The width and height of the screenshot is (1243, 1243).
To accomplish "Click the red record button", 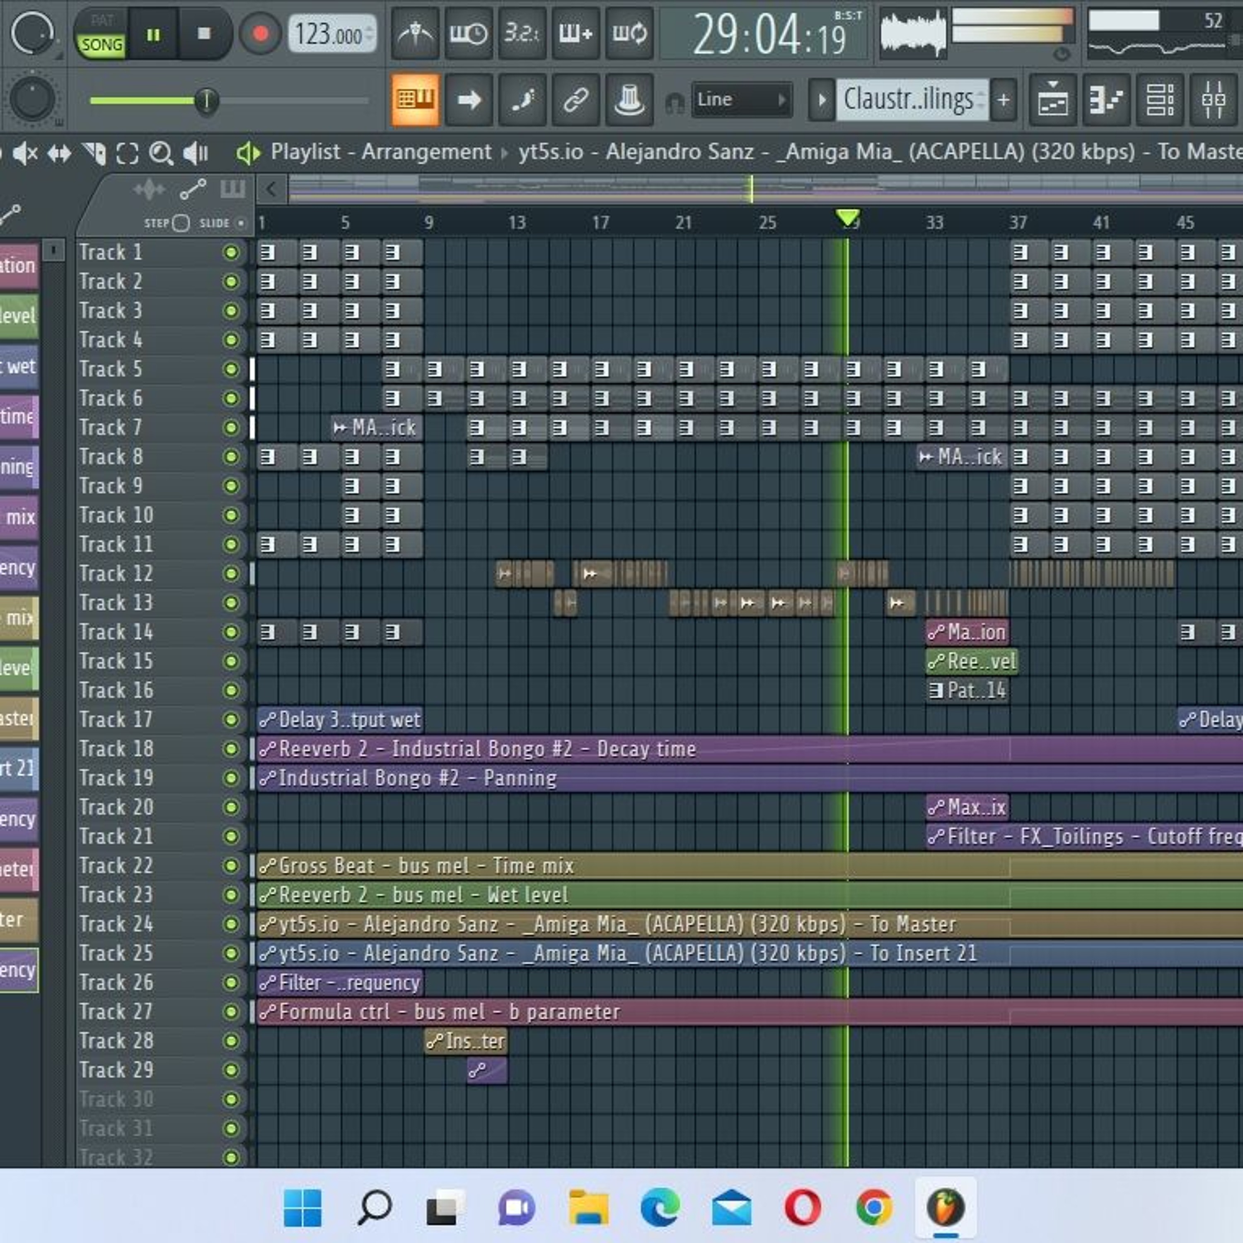I will 260,34.
